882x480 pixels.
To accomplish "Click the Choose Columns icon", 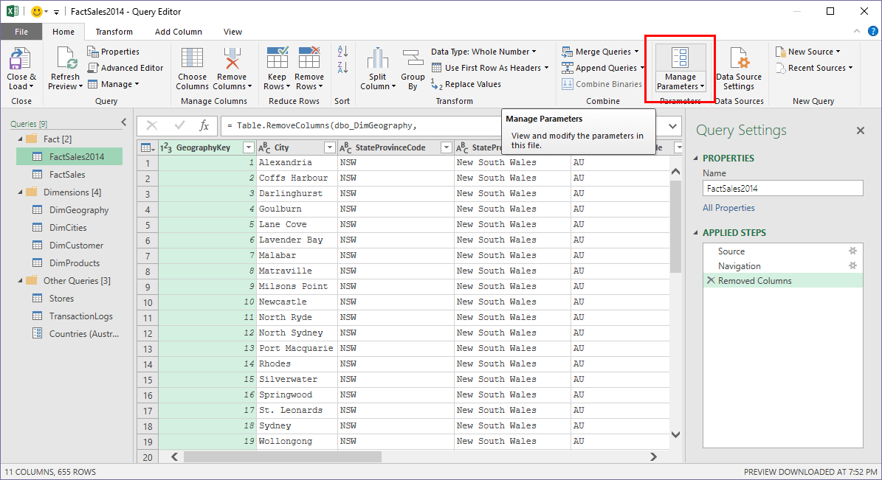I will (192, 59).
